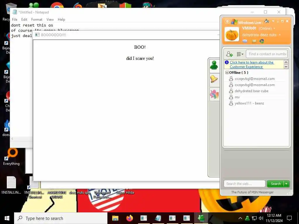Click the blue info icon in Messenger notice
Viewport: 299px width, 224px height.
227,62
